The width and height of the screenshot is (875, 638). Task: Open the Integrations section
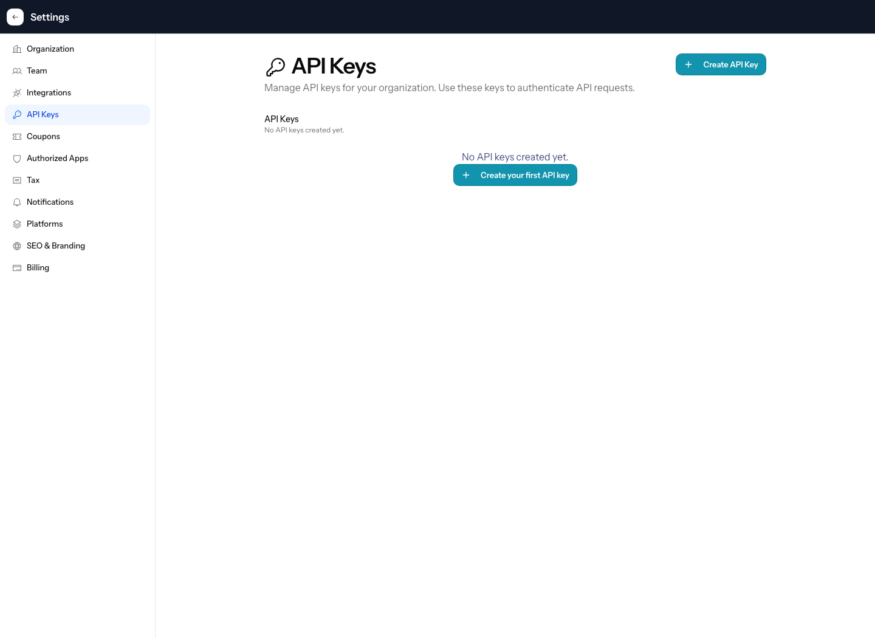[77, 93]
